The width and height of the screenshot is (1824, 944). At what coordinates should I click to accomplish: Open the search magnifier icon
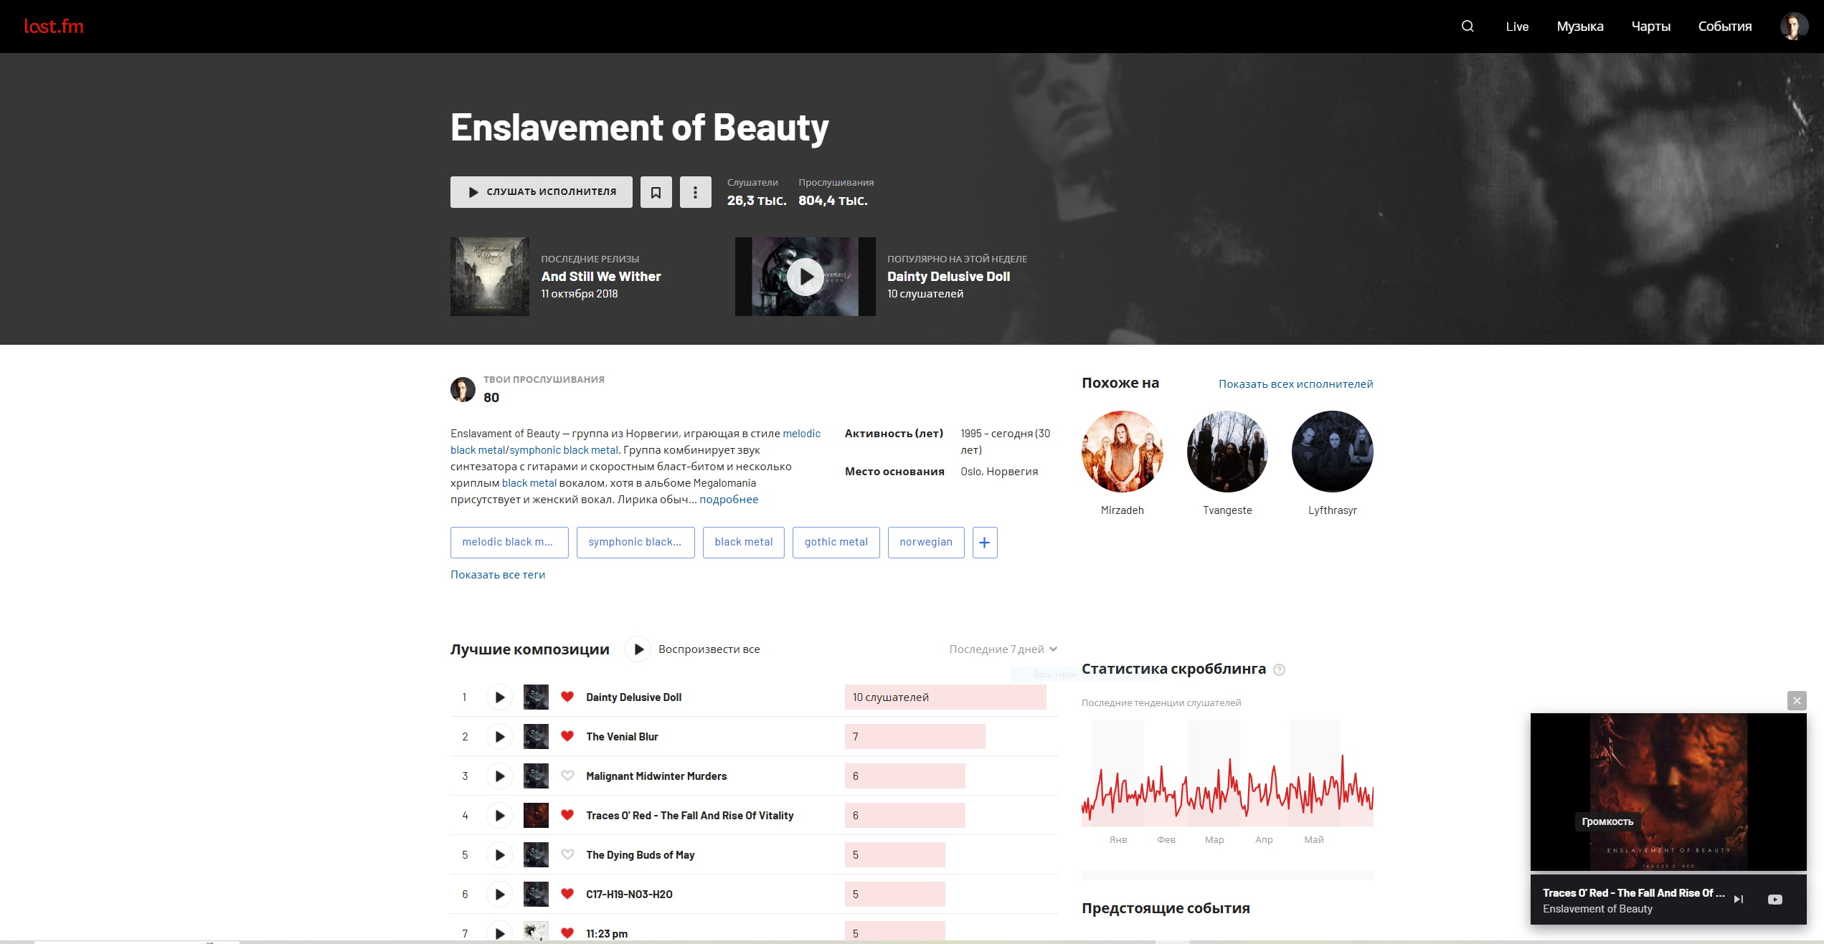click(x=1468, y=27)
